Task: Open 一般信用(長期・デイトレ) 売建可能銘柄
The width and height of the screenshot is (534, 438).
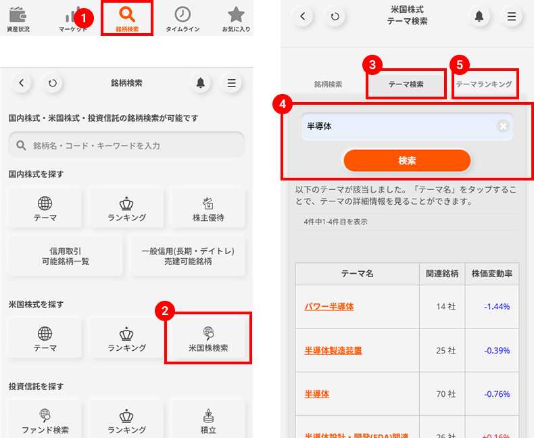Action: click(x=188, y=255)
